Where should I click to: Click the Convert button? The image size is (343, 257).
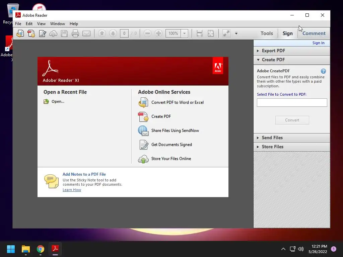click(x=292, y=120)
